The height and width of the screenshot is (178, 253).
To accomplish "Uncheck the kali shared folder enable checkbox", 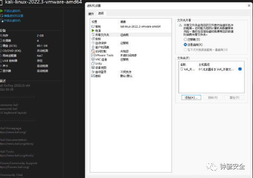I will click(x=240, y=69).
